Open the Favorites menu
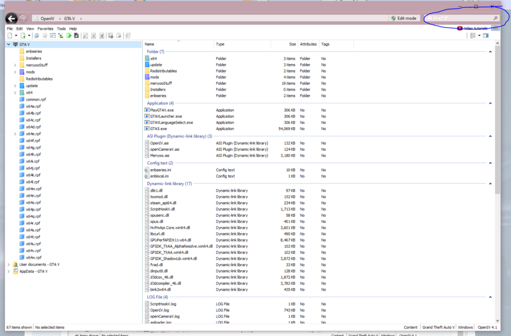Screen dimensions: 511x336 pyautogui.click(x=47, y=28)
